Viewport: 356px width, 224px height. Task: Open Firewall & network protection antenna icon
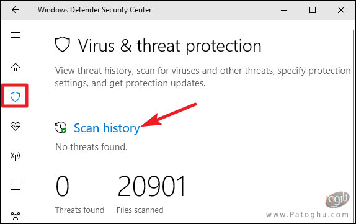tap(16, 156)
